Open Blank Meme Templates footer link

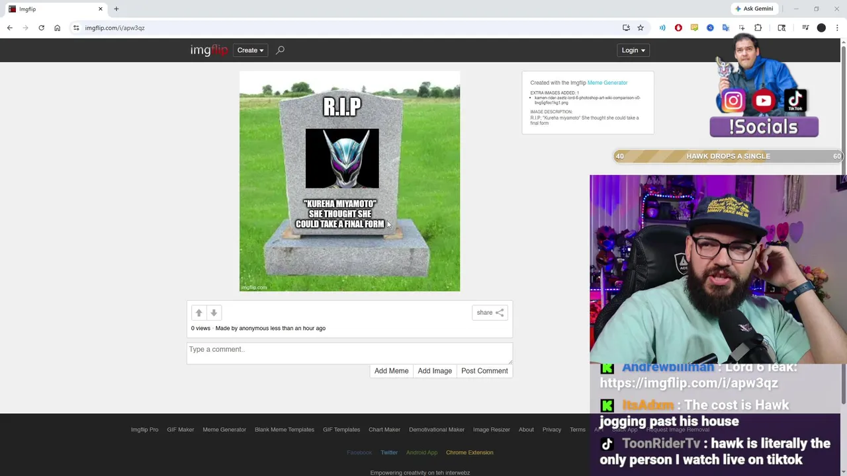pyautogui.click(x=285, y=430)
